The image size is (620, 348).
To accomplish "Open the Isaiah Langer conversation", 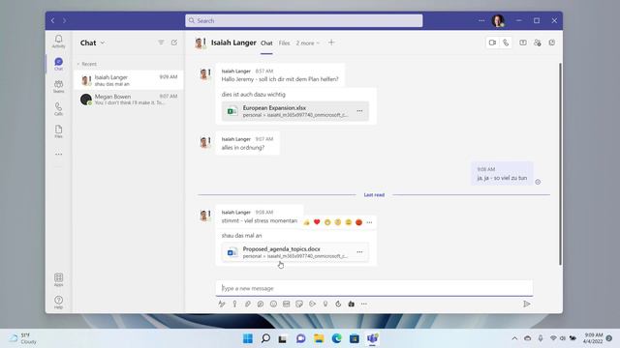I will pos(129,80).
